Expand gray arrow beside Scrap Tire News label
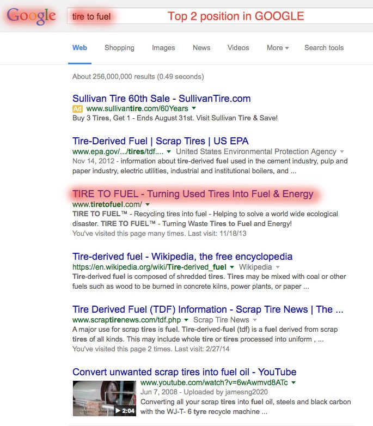The width and height of the screenshot is (373, 426). point(254,320)
